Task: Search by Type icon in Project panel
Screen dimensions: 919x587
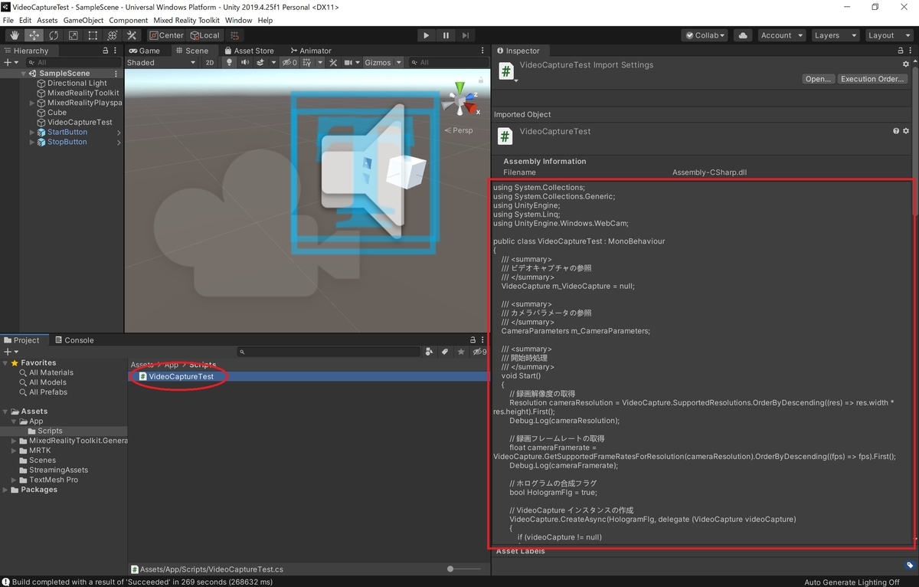Action: click(428, 352)
